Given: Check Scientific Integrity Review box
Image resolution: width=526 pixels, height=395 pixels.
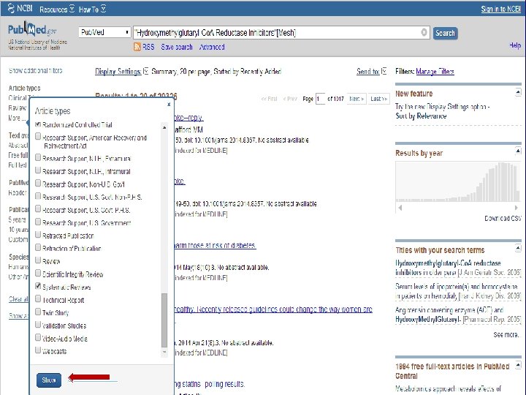Looking at the screenshot, I should (38, 273).
